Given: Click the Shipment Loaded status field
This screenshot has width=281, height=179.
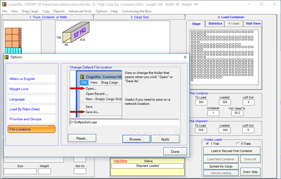Looking at the screenshot, I should point(147,166).
